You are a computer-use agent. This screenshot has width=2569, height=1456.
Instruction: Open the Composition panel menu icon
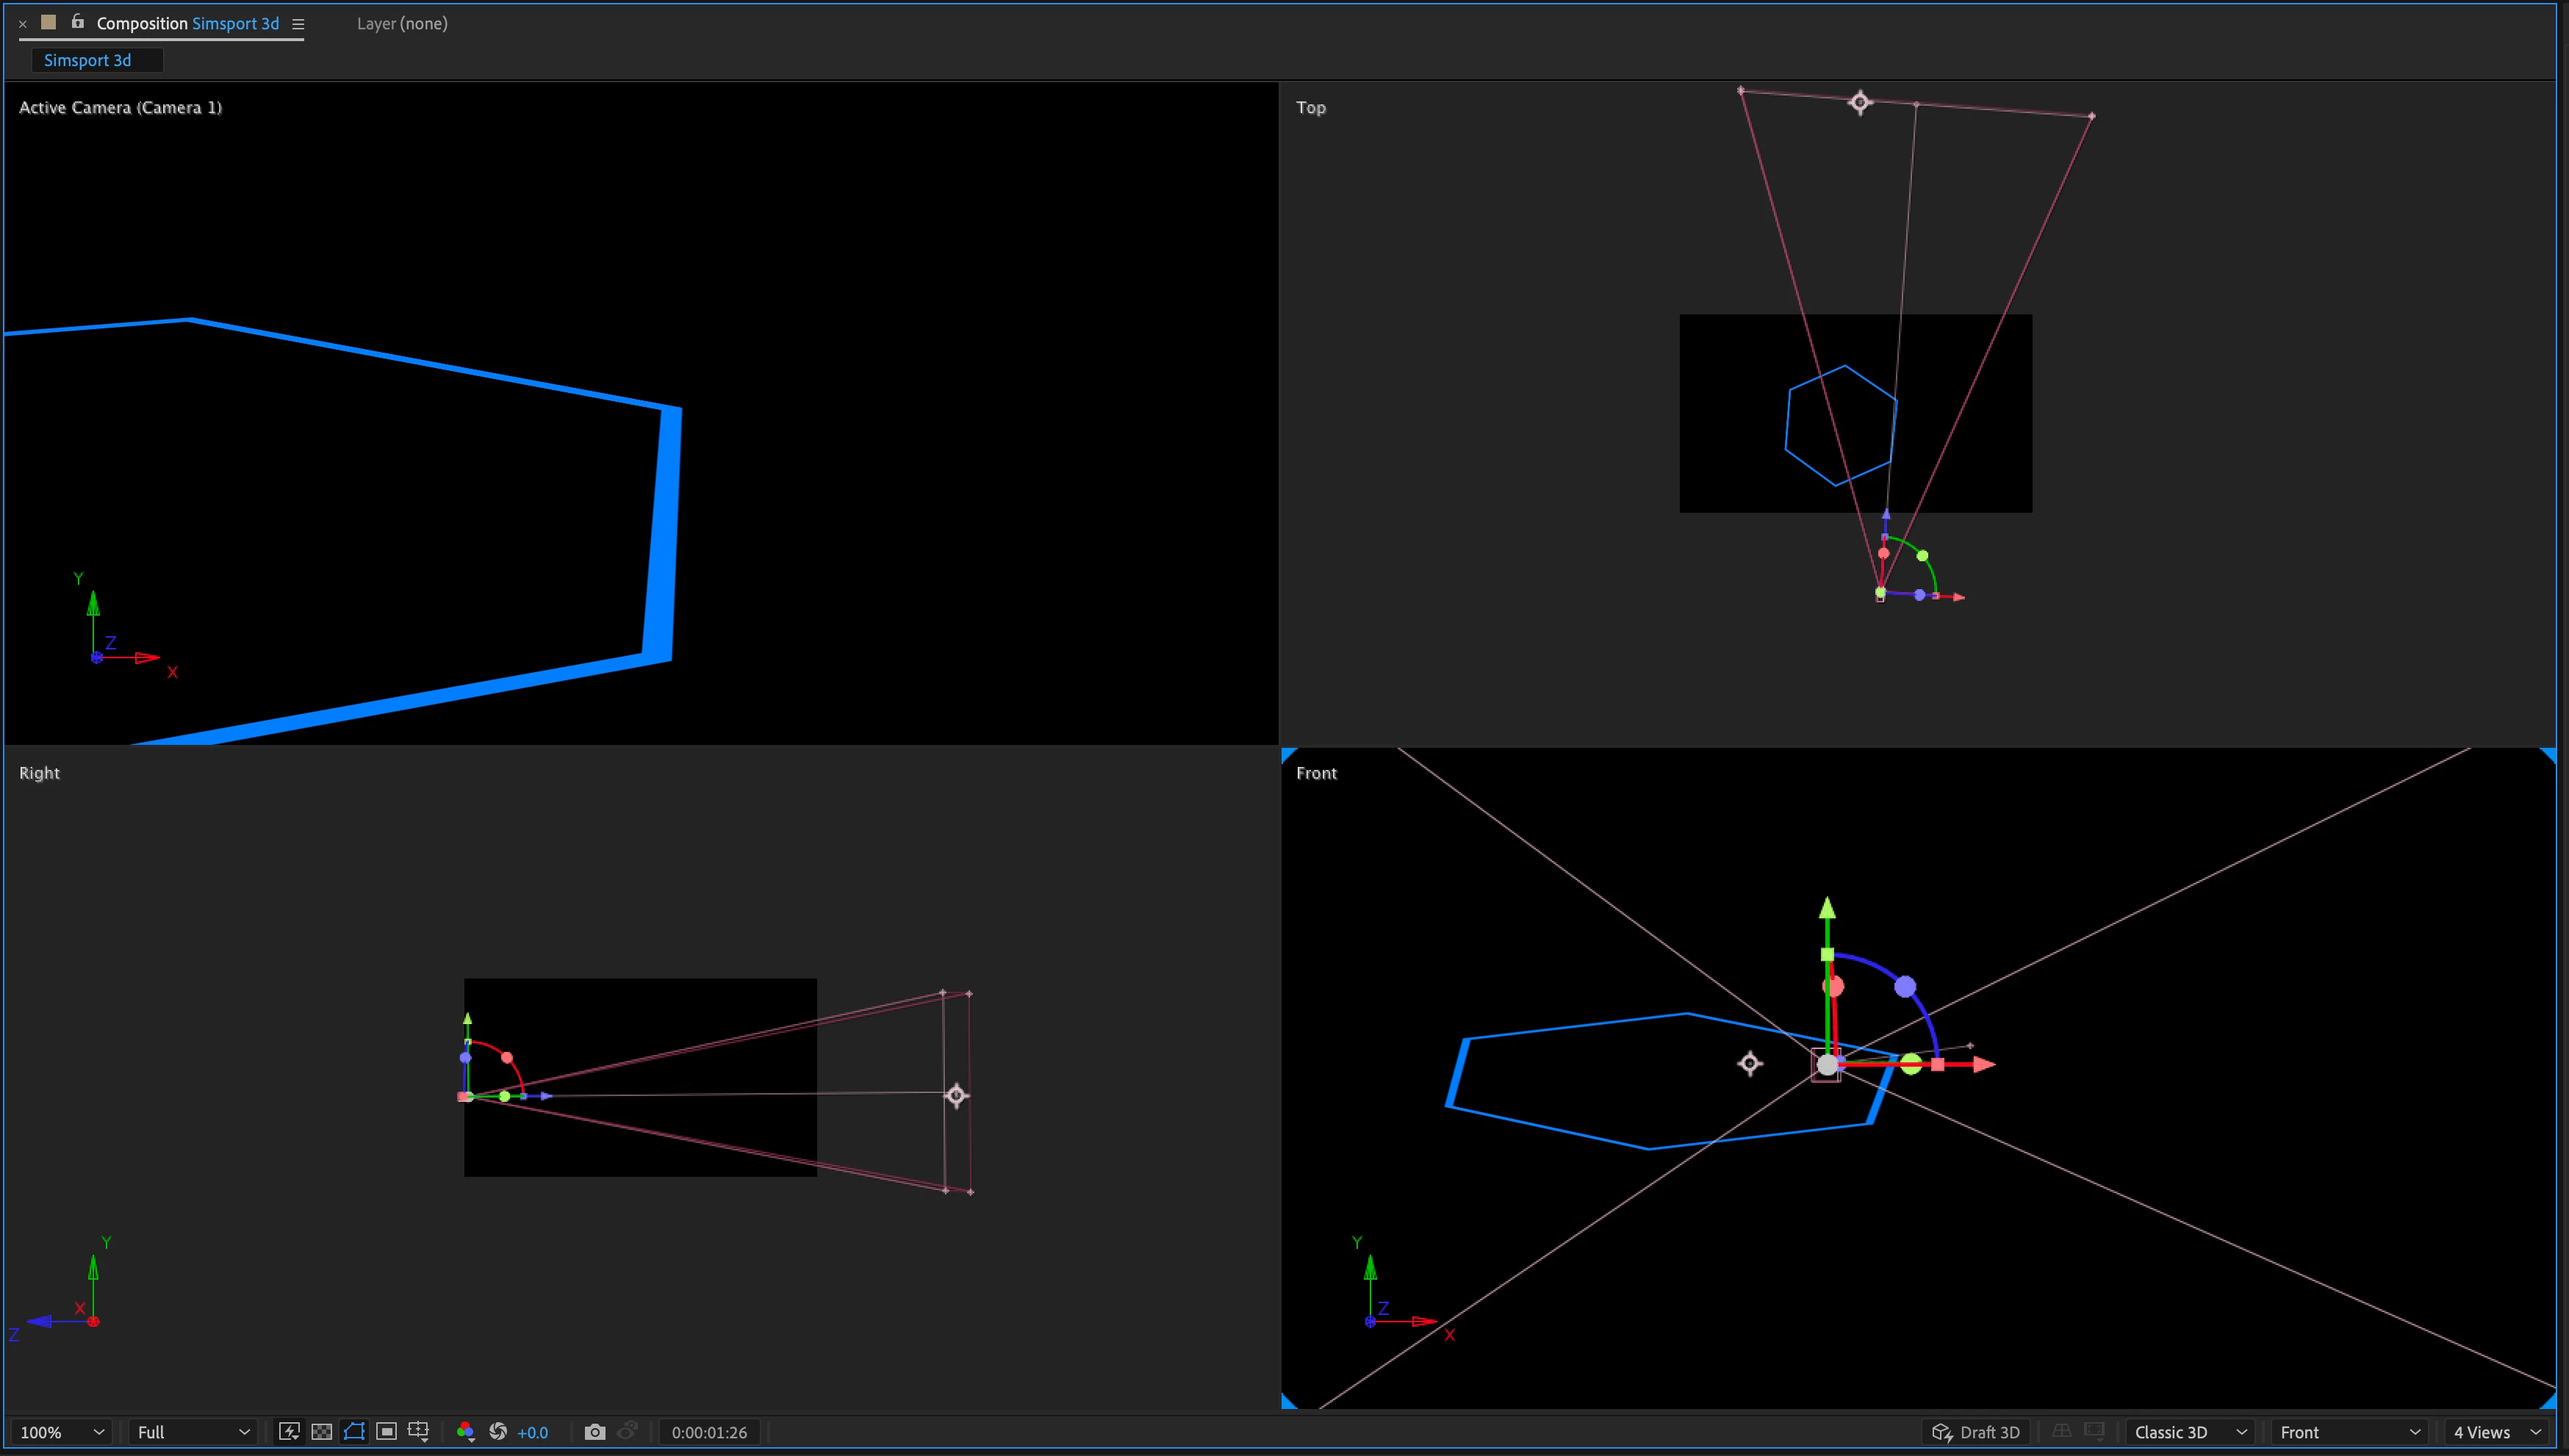tap(298, 24)
